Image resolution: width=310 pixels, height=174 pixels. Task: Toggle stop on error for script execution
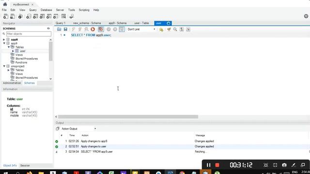coord(101,29)
